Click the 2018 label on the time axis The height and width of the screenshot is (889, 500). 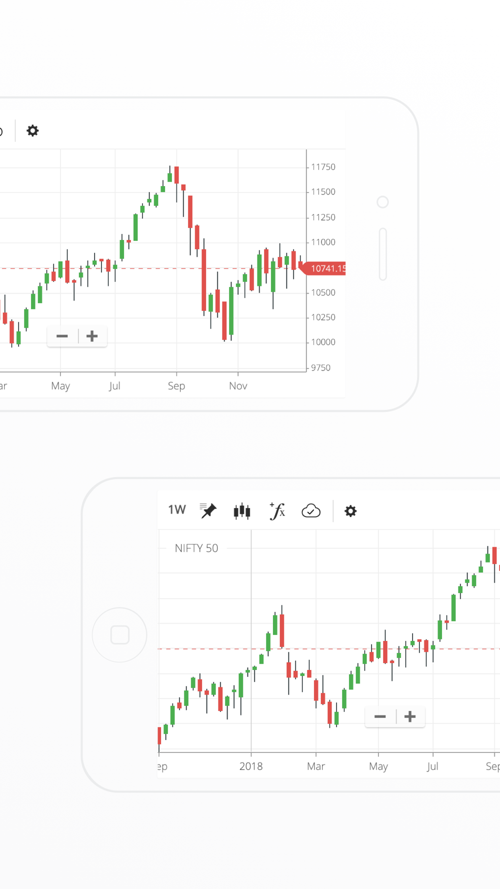(x=251, y=766)
